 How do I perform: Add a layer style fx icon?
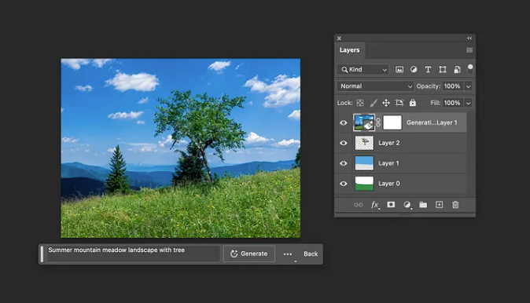click(375, 205)
